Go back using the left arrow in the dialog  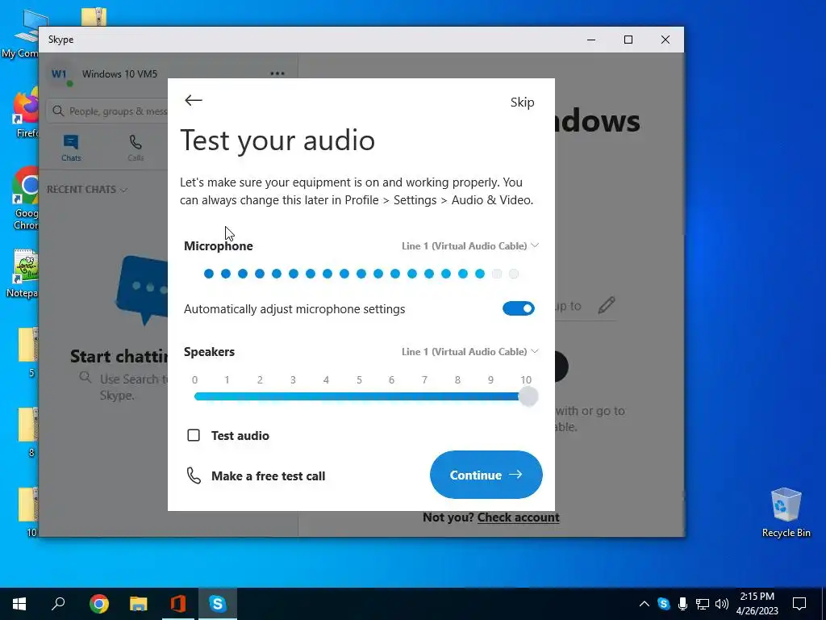(194, 100)
